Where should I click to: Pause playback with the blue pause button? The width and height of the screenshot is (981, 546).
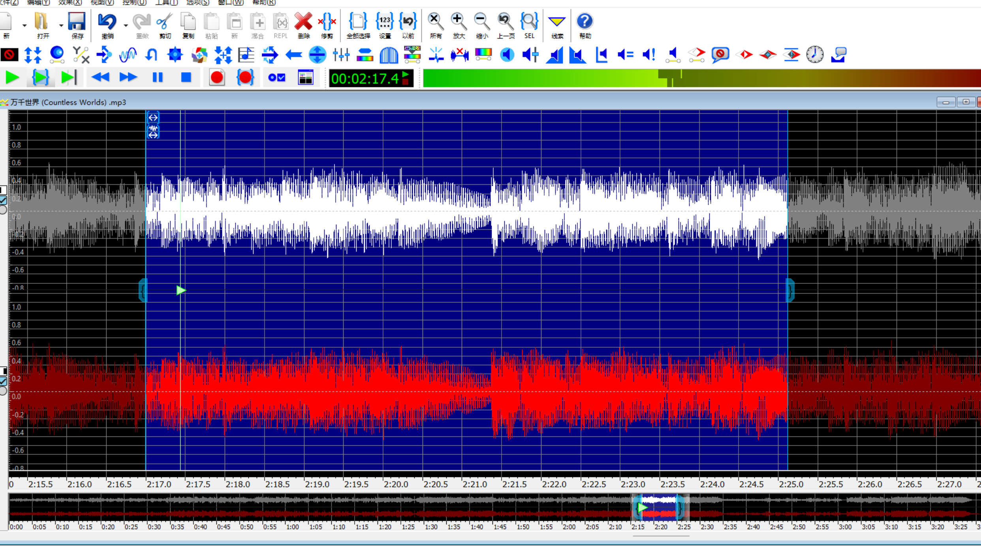(x=158, y=77)
